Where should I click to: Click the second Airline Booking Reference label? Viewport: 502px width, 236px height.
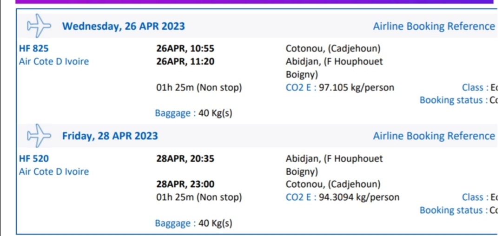pos(434,136)
